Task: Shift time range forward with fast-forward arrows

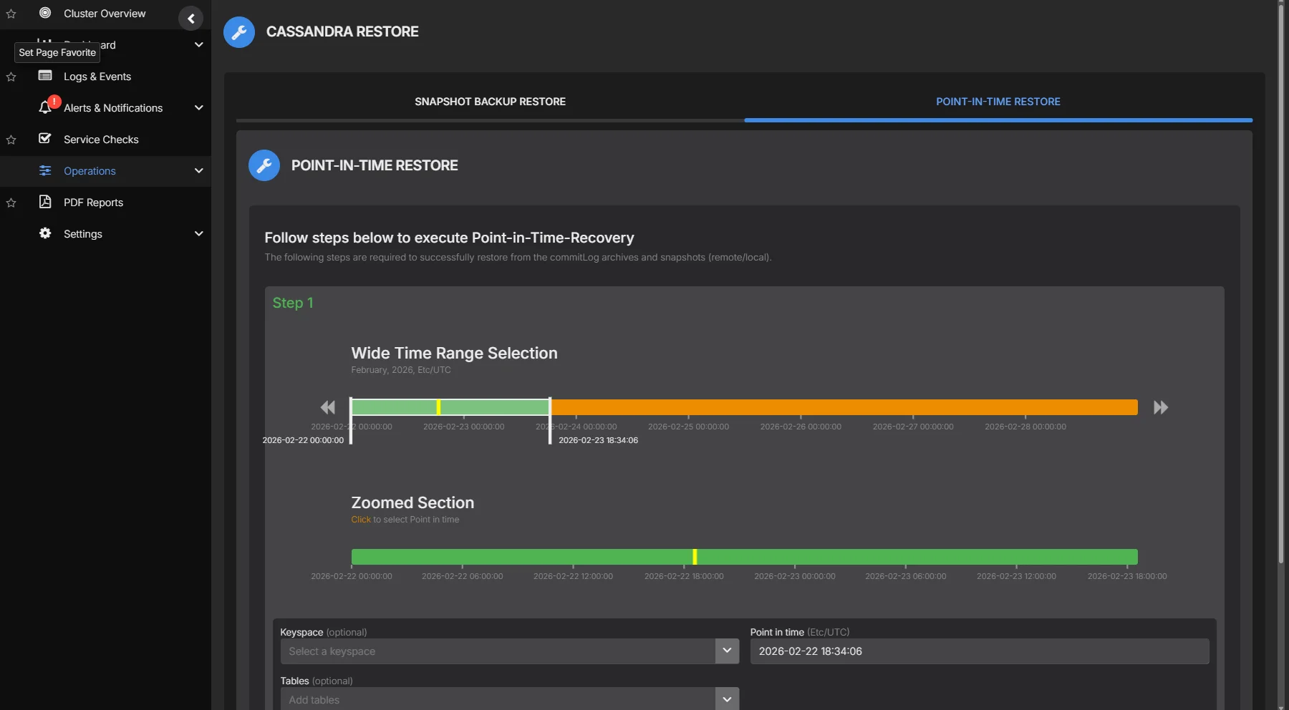Action: coord(1160,407)
